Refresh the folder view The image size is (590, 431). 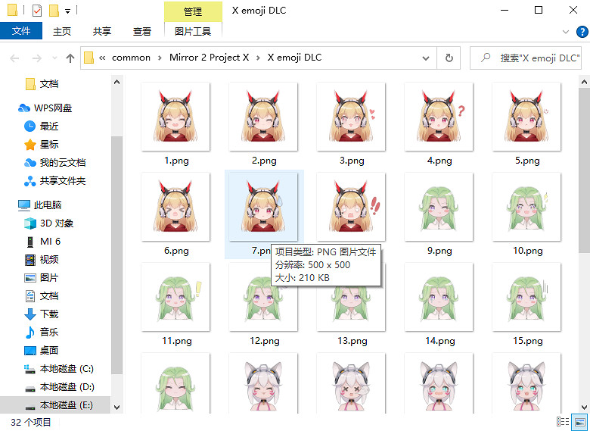[449, 58]
